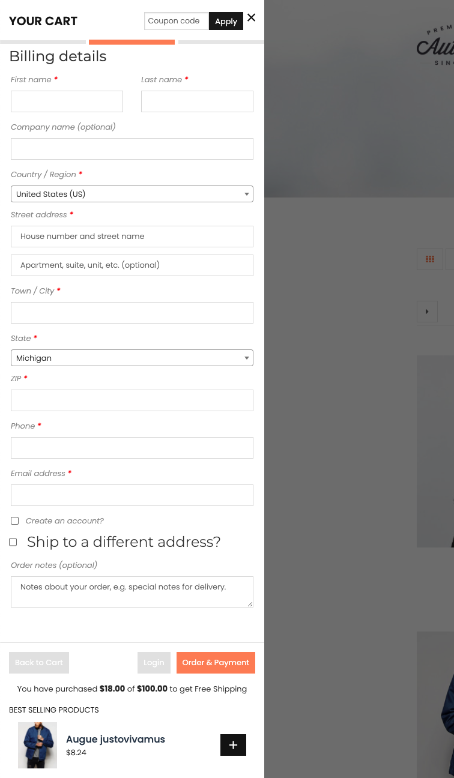Image resolution: width=454 pixels, height=778 pixels.
Task: Check Ship to a different address
Action: 13,542
